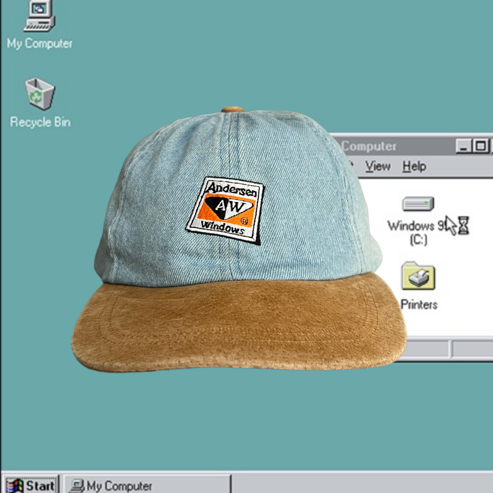Click the right status bar panel
The width and height of the screenshot is (493, 493).
(473, 349)
